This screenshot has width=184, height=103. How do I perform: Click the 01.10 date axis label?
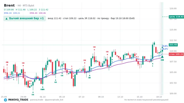pyautogui.click(x=43, y=97)
